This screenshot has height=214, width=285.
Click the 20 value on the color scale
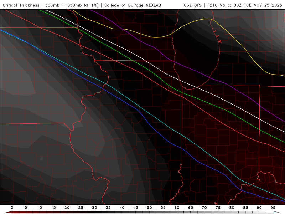coord(67,208)
